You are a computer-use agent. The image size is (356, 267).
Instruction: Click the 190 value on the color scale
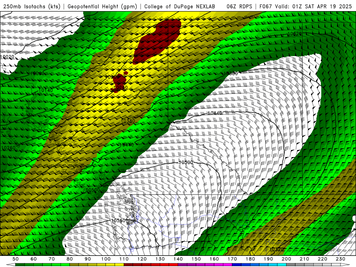click(268, 259)
